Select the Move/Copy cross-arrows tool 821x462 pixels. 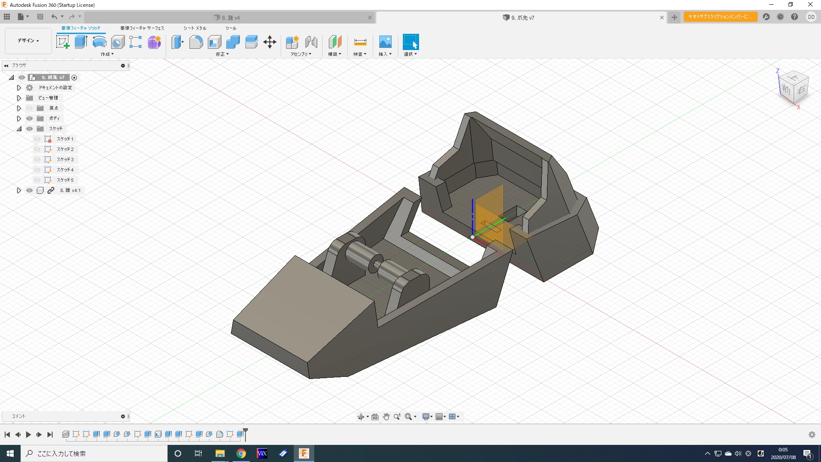270,42
